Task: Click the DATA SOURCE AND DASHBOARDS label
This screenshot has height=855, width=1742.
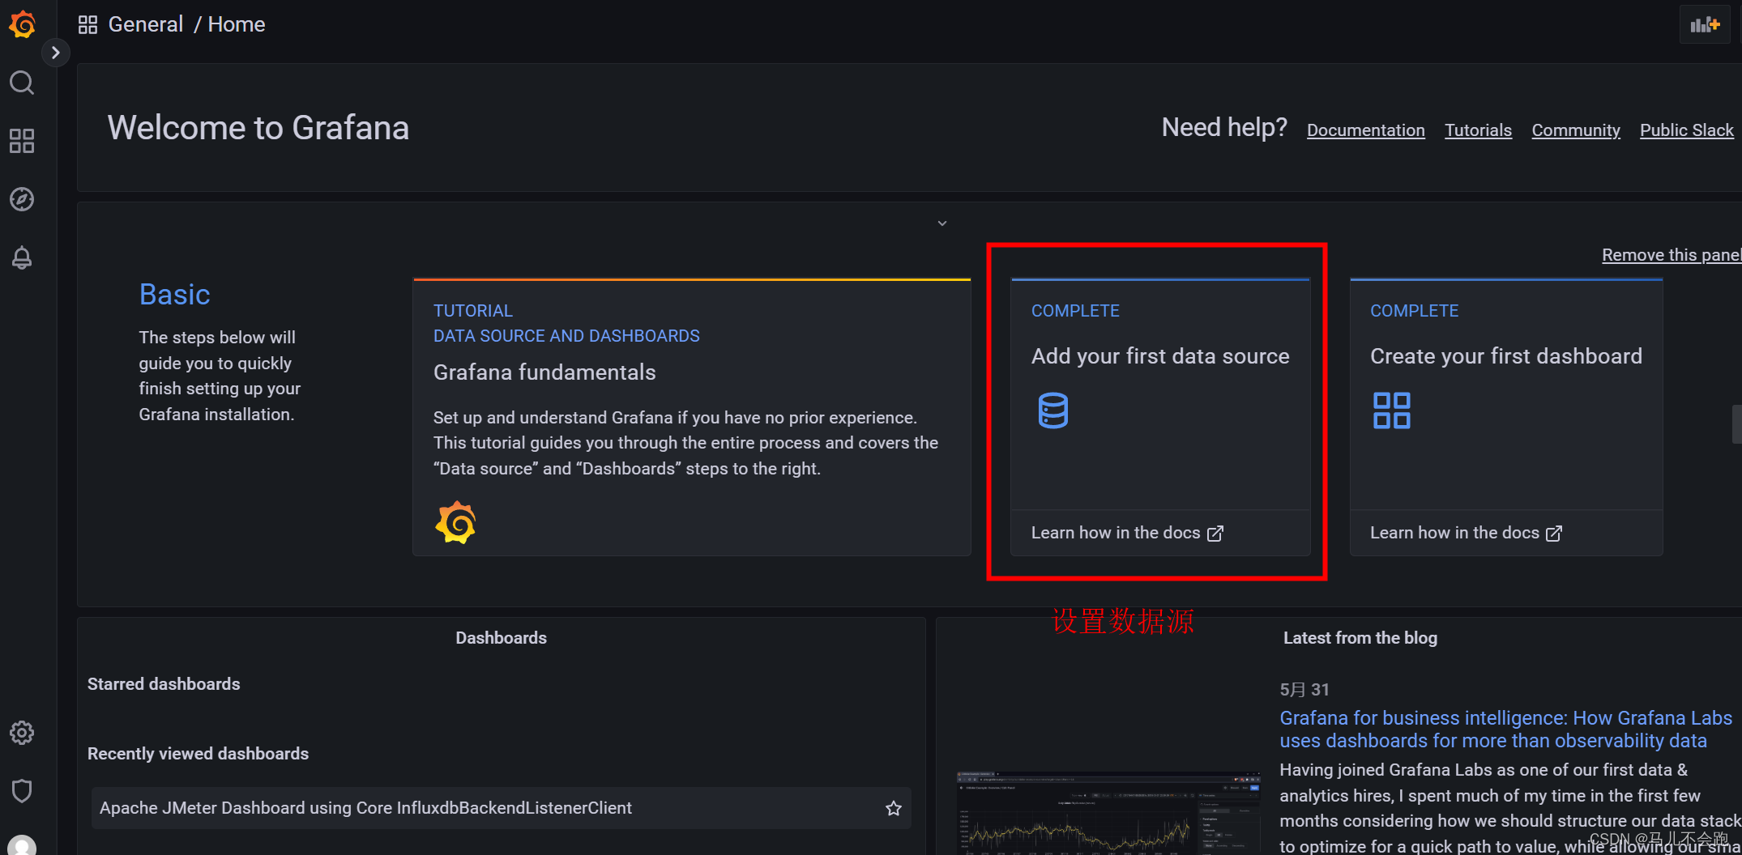Action: [566, 336]
